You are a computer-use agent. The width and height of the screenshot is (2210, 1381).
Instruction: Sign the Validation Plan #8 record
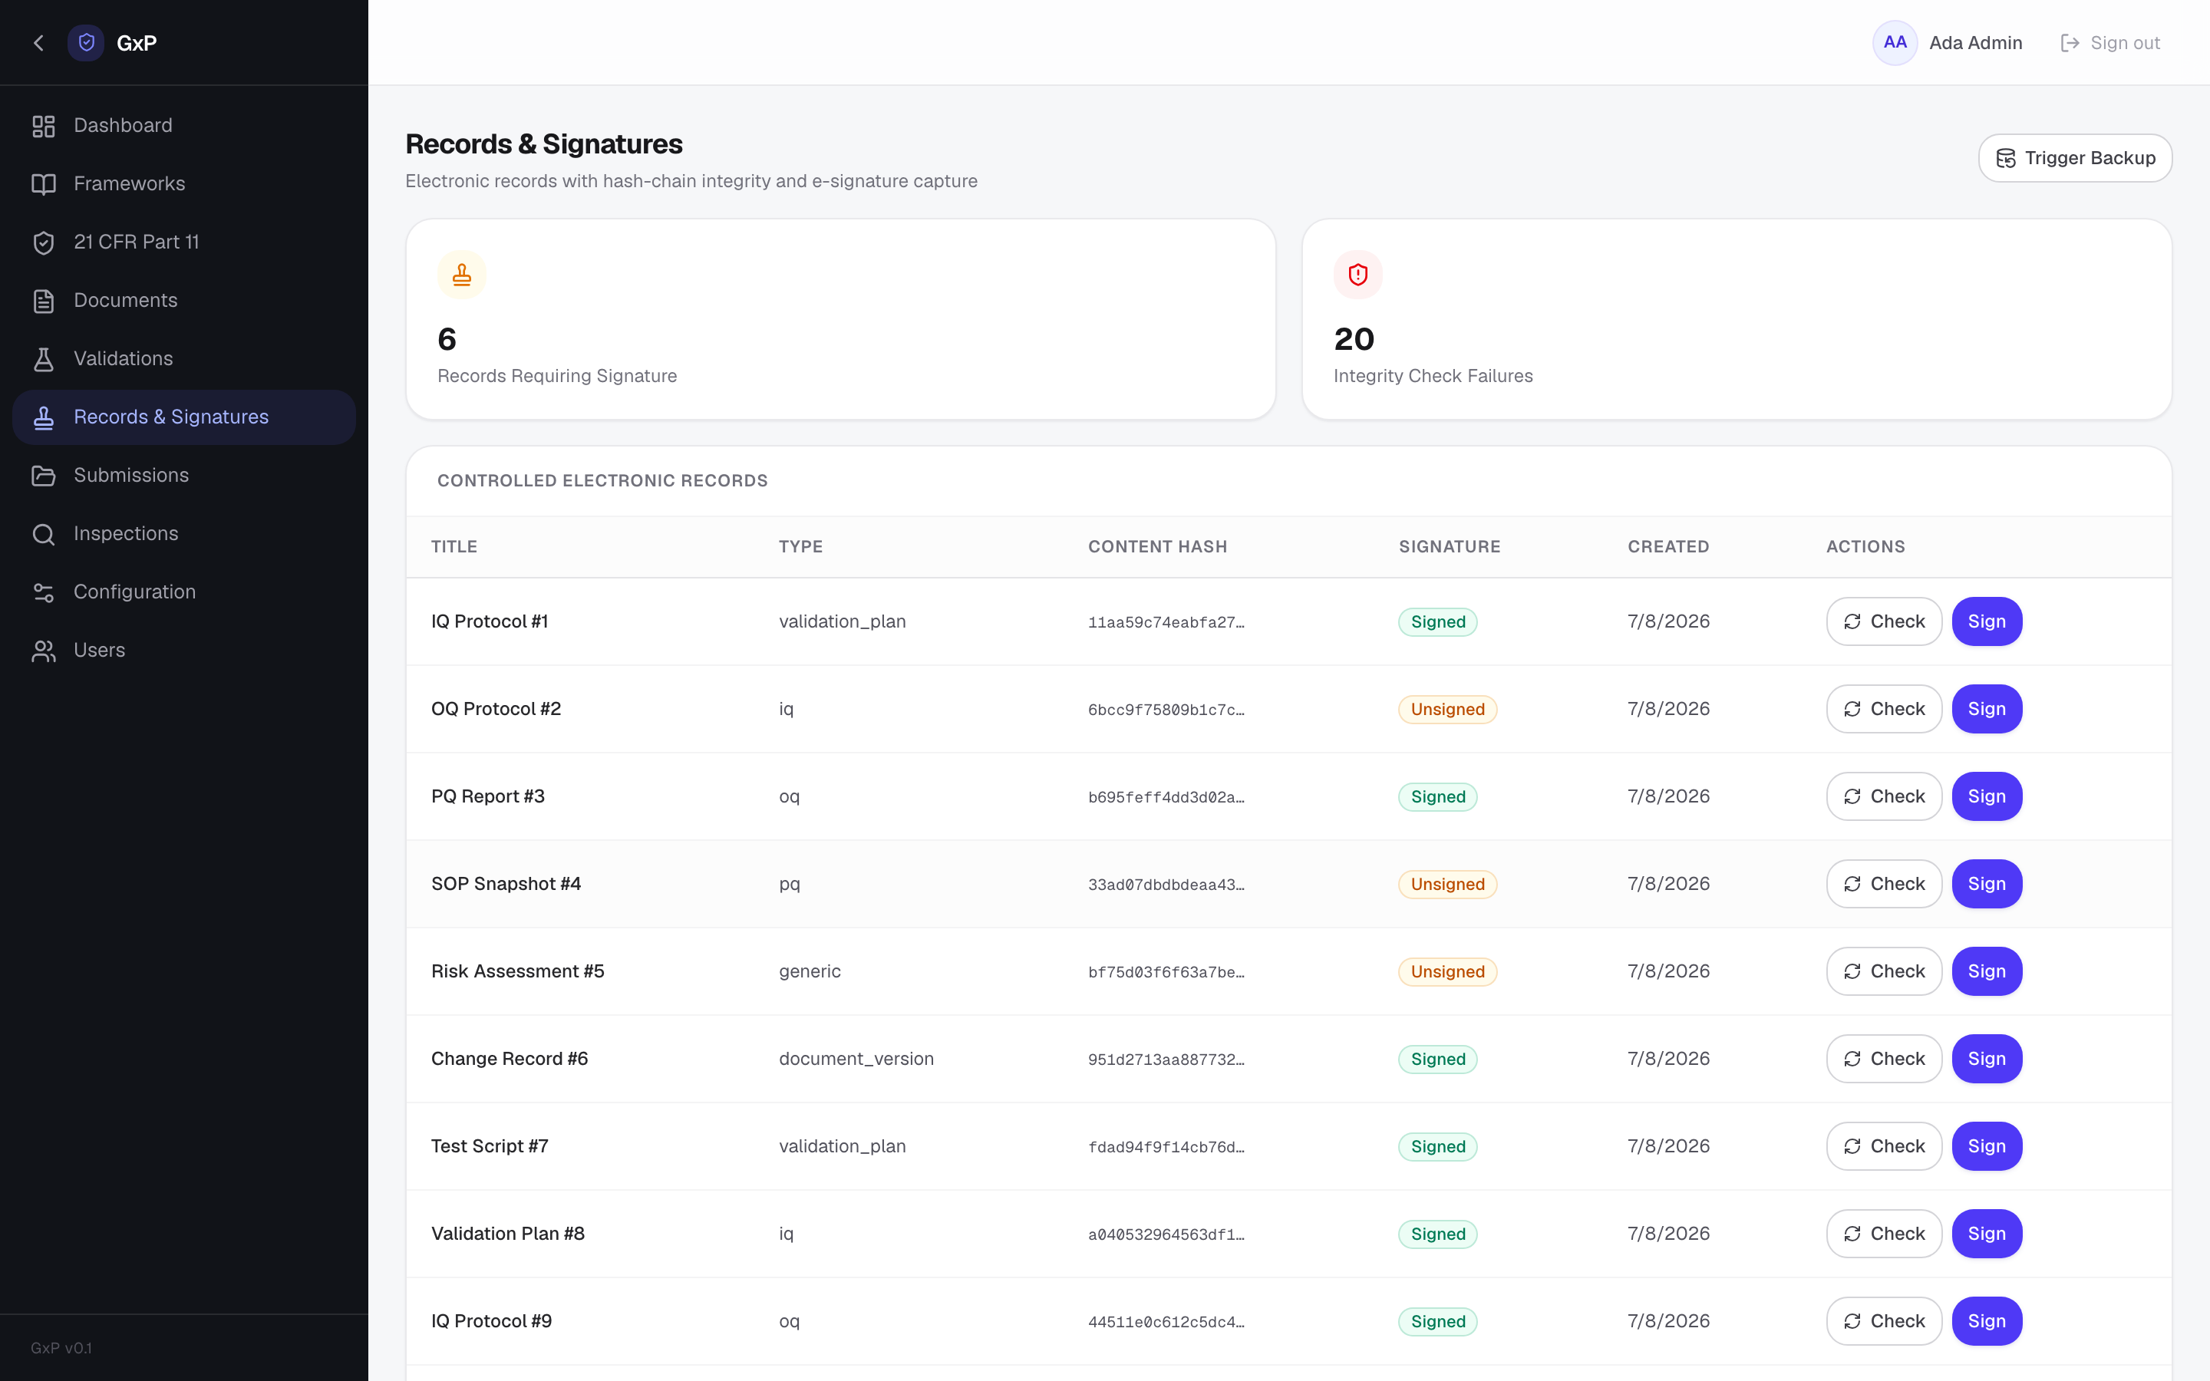[1986, 1234]
